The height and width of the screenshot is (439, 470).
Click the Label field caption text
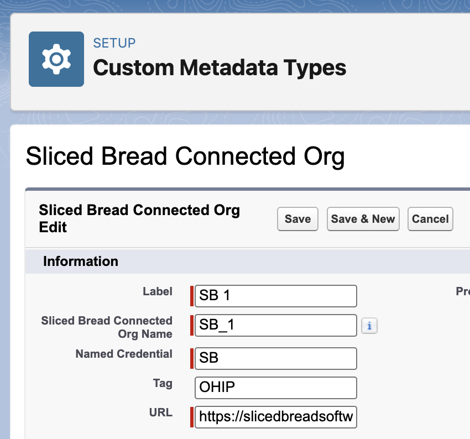158,291
